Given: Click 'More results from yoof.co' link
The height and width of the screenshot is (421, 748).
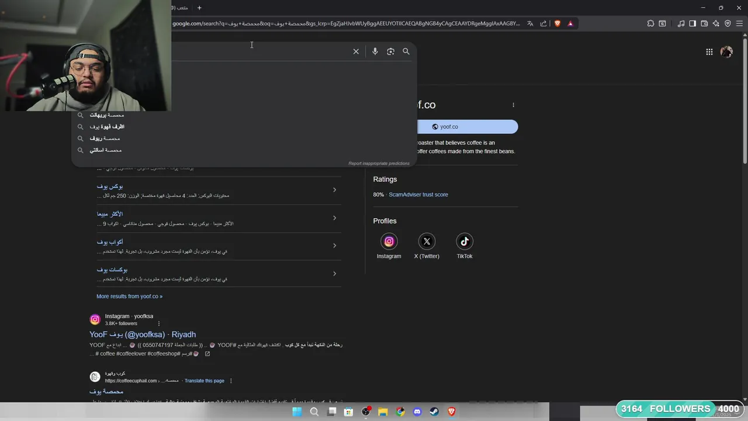Looking at the screenshot, I should point(129,296).
